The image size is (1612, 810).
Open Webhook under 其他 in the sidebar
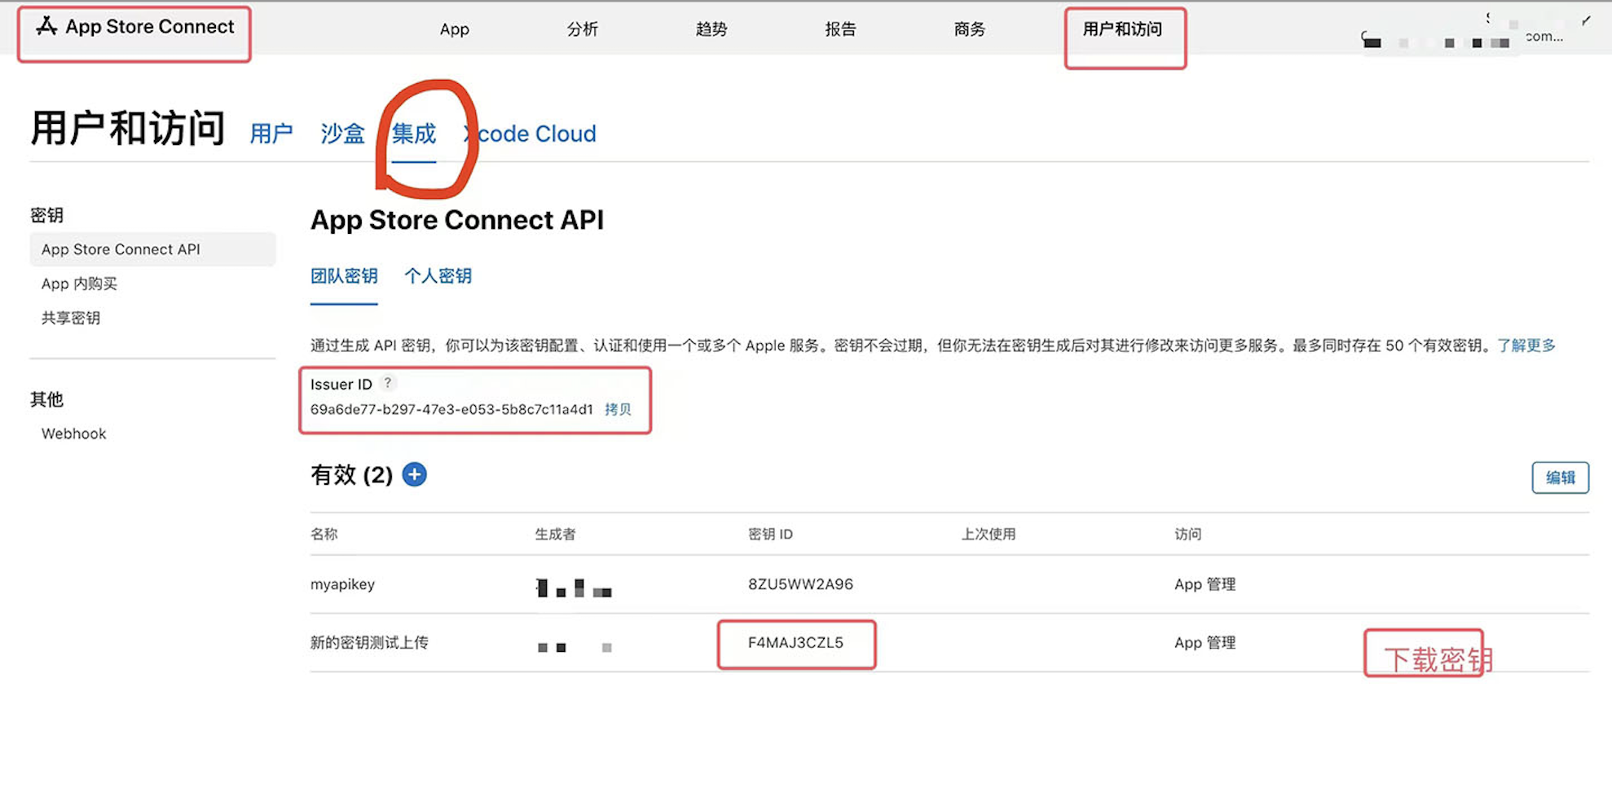(x=73, y=433)
